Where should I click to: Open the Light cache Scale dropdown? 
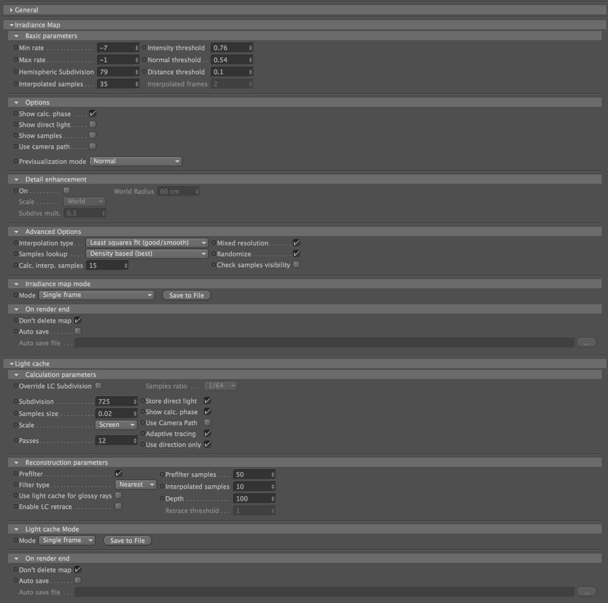click(x=117, y=424)
